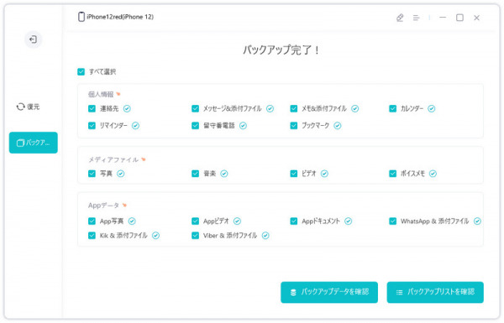Collapse the メディアファイル section arrow
Screen dimensions: 504x323
click(144, 159)
